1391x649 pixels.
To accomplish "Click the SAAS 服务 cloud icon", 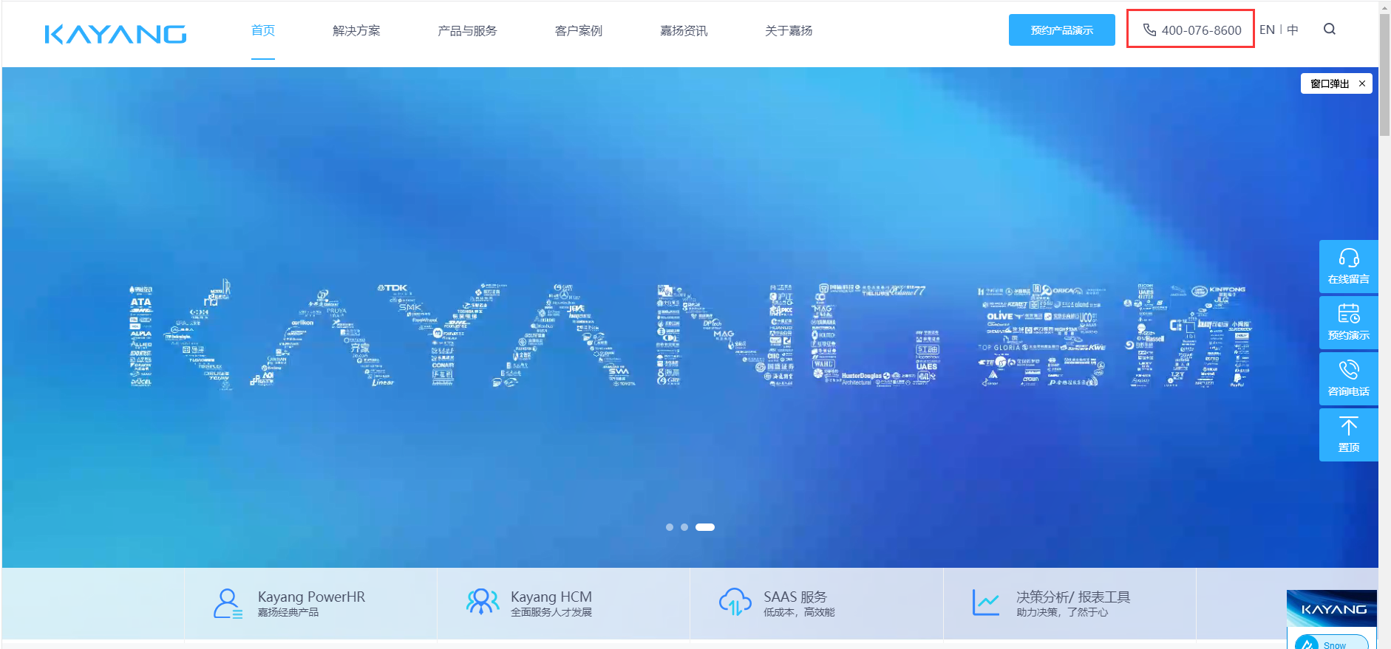I will point(735,602).
